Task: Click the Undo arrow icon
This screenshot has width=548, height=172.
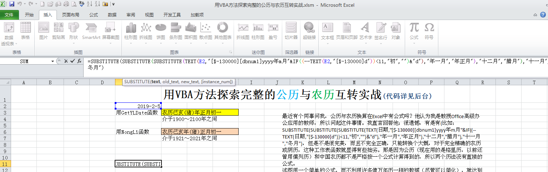Action: tap(20, 4)
